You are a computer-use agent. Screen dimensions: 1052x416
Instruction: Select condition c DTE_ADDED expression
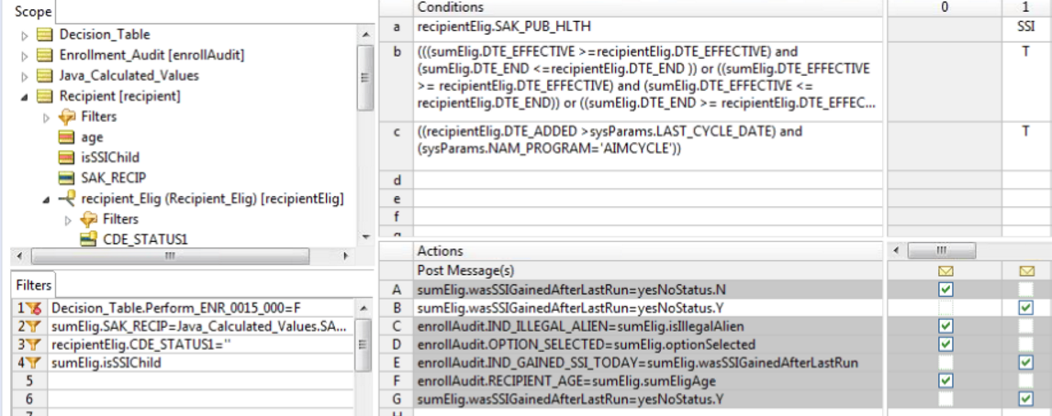(x=647, y=146)
